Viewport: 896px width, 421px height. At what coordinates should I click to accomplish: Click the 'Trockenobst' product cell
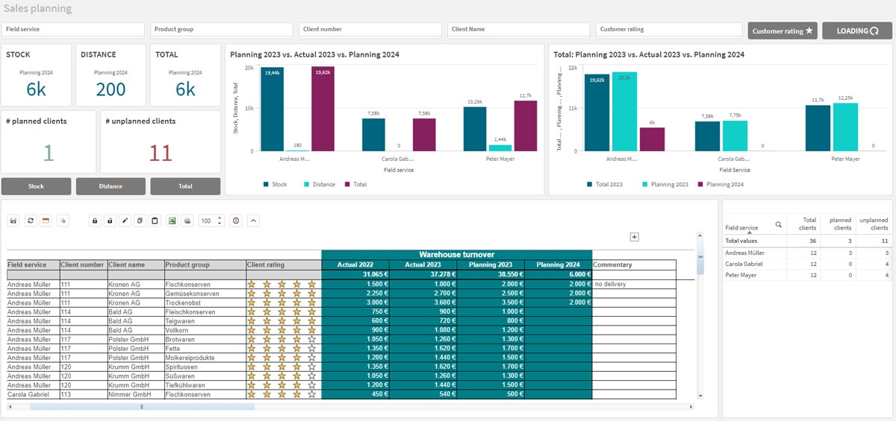pos(205,303)
